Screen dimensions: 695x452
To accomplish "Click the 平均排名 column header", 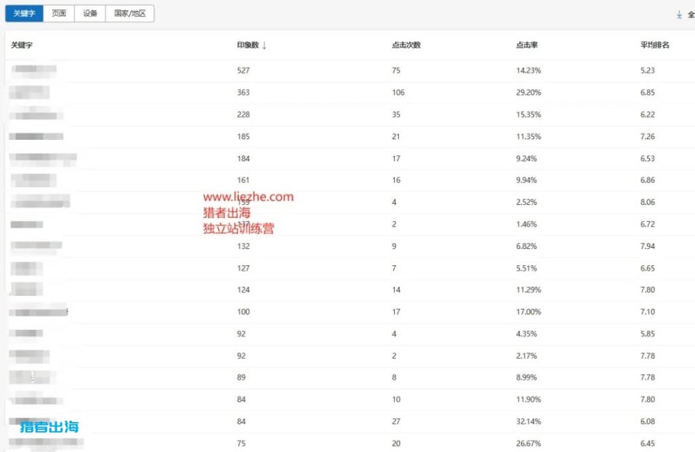I will click(654, 45).
